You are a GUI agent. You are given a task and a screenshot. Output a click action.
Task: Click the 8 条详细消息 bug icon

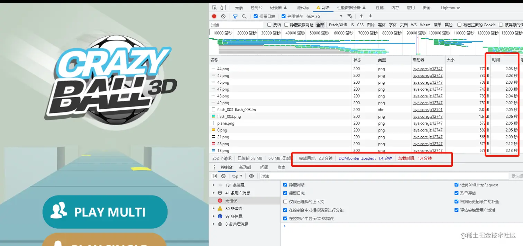pos(220,224)
